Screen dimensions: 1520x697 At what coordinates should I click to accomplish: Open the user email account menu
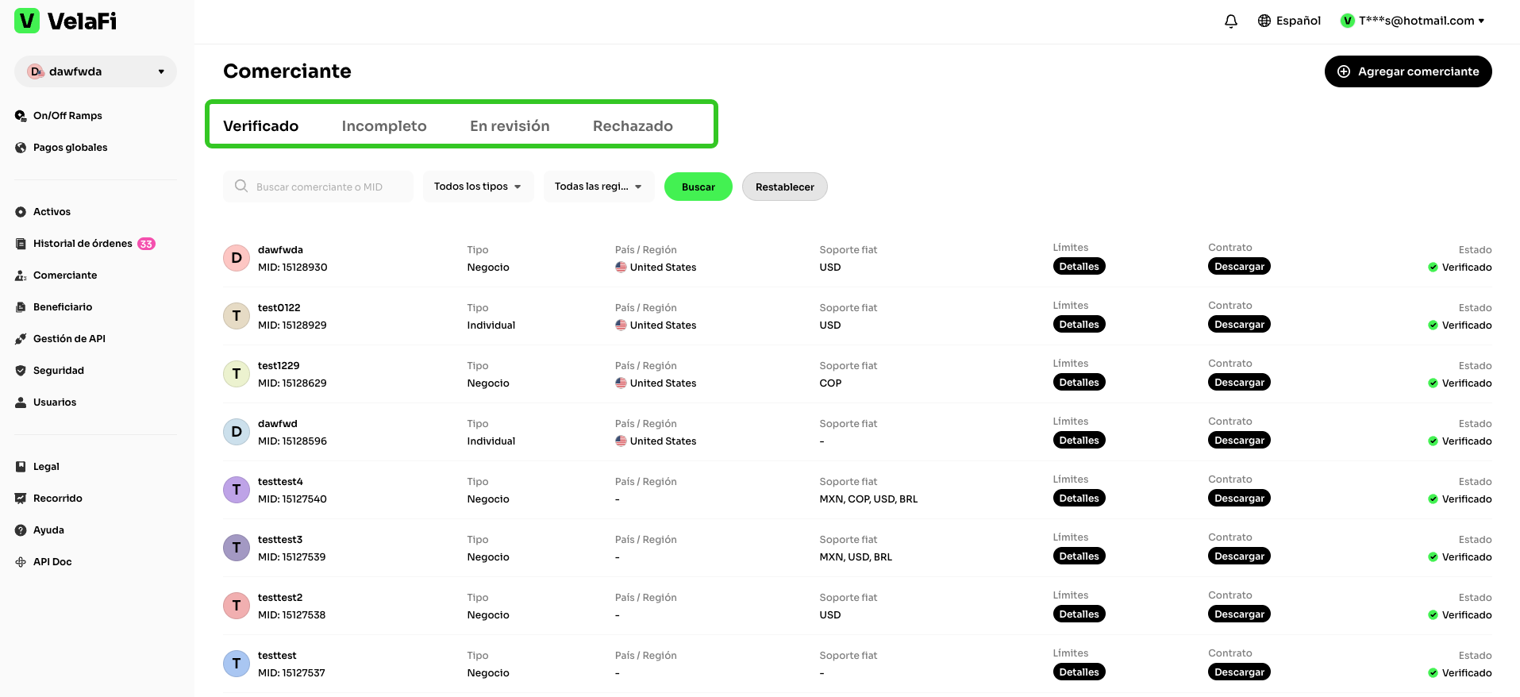[x=1413, y=21]
